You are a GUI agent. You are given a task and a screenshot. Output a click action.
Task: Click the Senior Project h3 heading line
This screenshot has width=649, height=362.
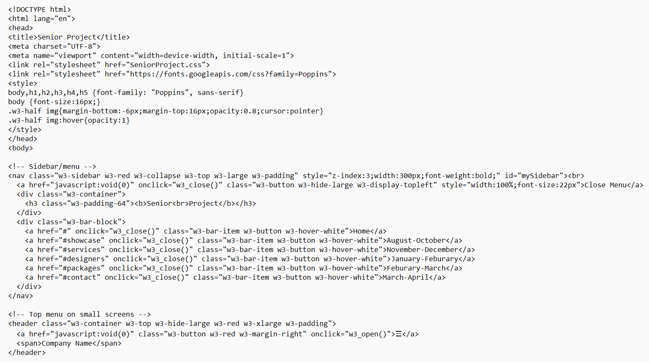[x=141, y=203]
